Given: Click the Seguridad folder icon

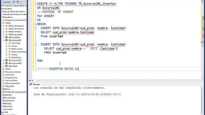Looking at the screenshot, I should point(4,86).
